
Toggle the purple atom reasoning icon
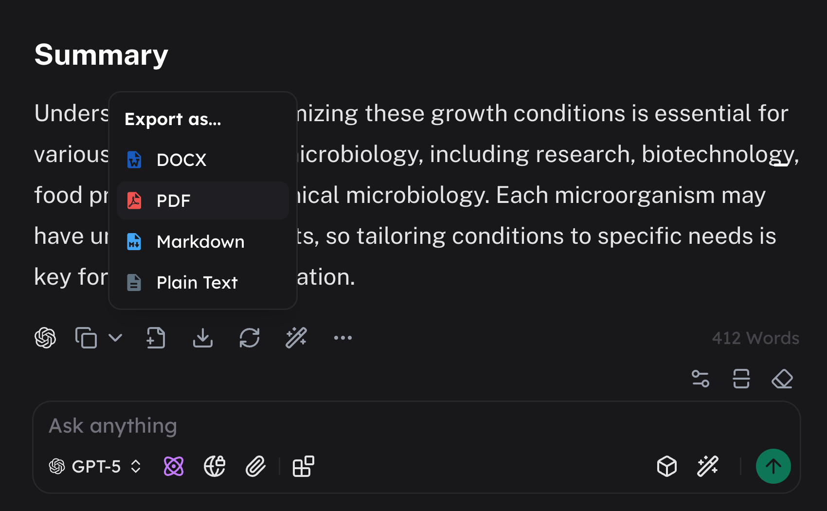coord(174,467)
